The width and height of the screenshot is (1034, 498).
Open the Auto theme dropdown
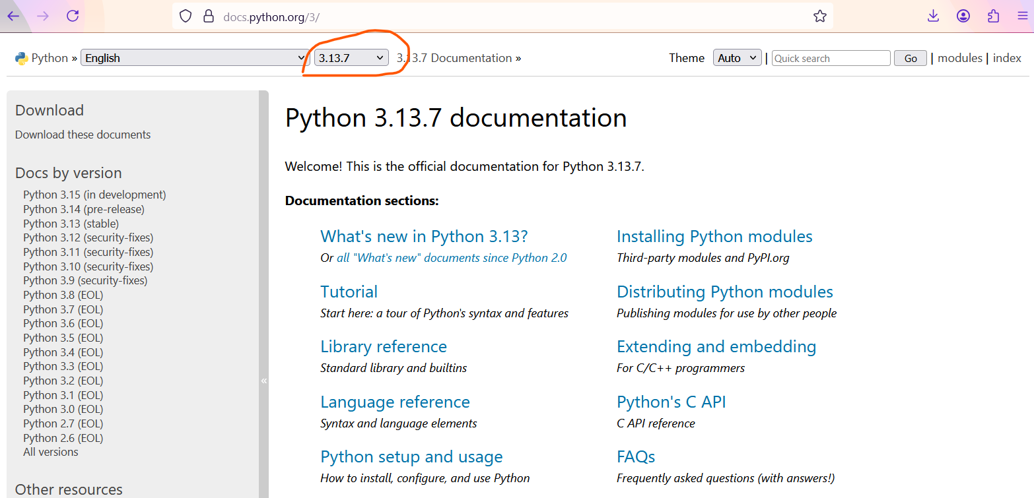pos(738,58)
